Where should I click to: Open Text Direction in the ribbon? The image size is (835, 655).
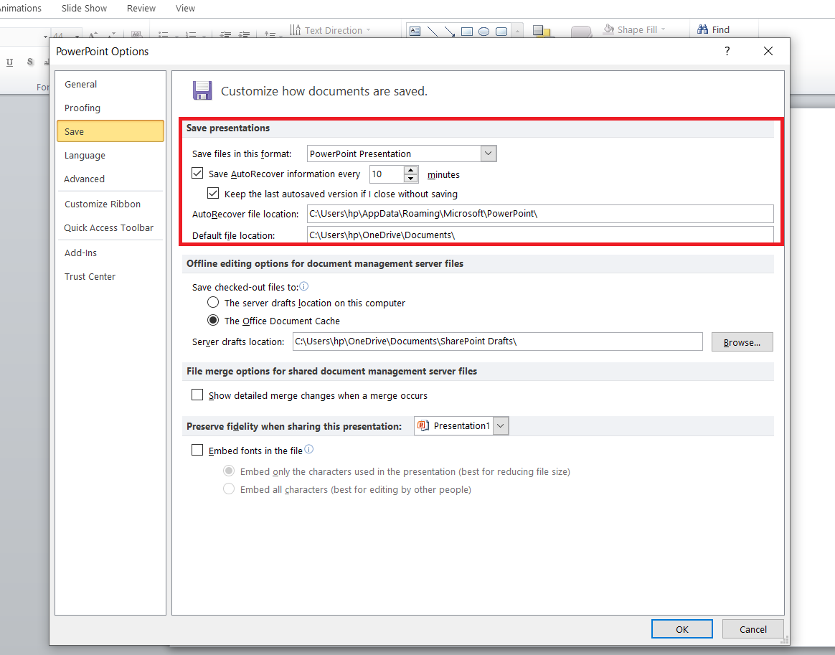click(x=330, y=30)
